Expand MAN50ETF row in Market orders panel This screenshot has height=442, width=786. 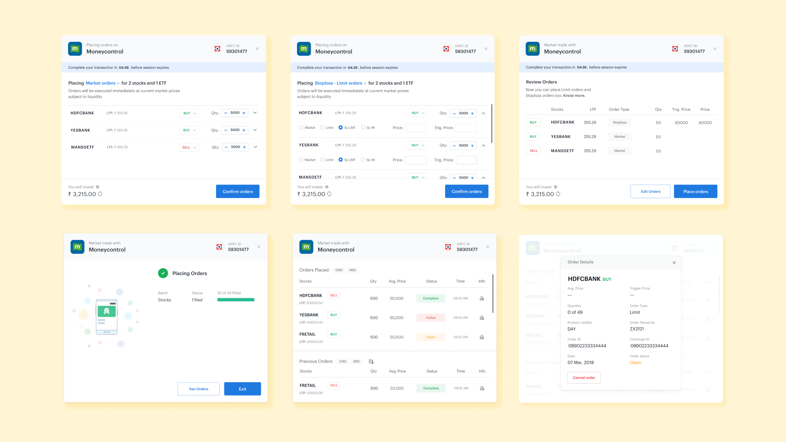(x=255, y=147)
